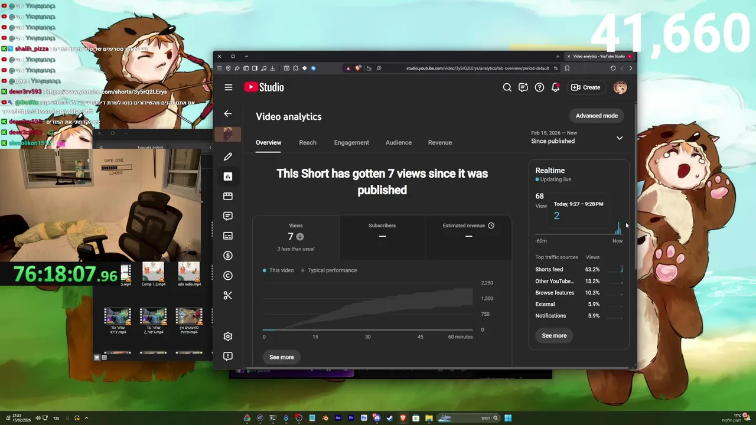Open After Effects from the taskbar
This screenshot has width=756, height=425.
point(338,418)
